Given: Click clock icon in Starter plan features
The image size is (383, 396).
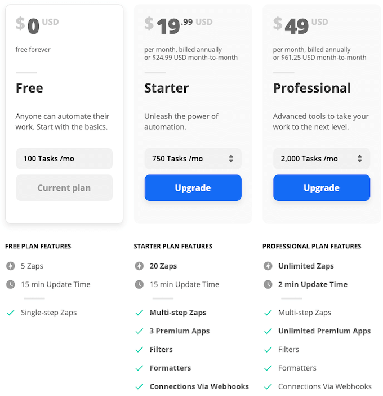Looking at the screenshot, I should coord(139,285).
